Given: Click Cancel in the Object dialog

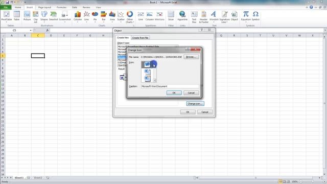Looking at the screenshot, I should (x=204, y=112).
